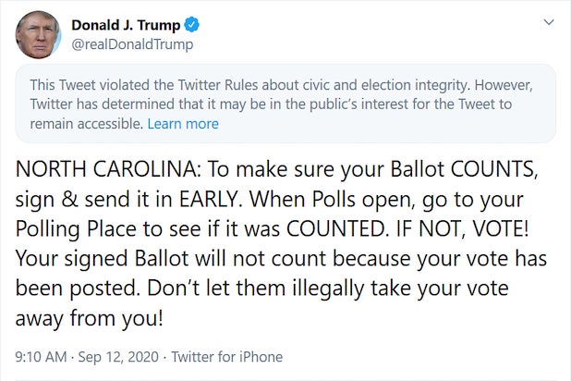The image size is (571, 381).
Task: Click the 9:10 AM time stamp
Action: coord(41,356)
